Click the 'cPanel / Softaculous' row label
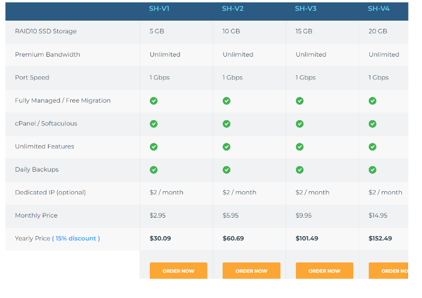422x298 pixels. click(46, 123)
